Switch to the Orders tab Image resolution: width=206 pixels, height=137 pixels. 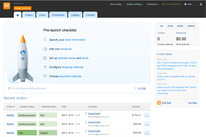(x=29, y=15)
